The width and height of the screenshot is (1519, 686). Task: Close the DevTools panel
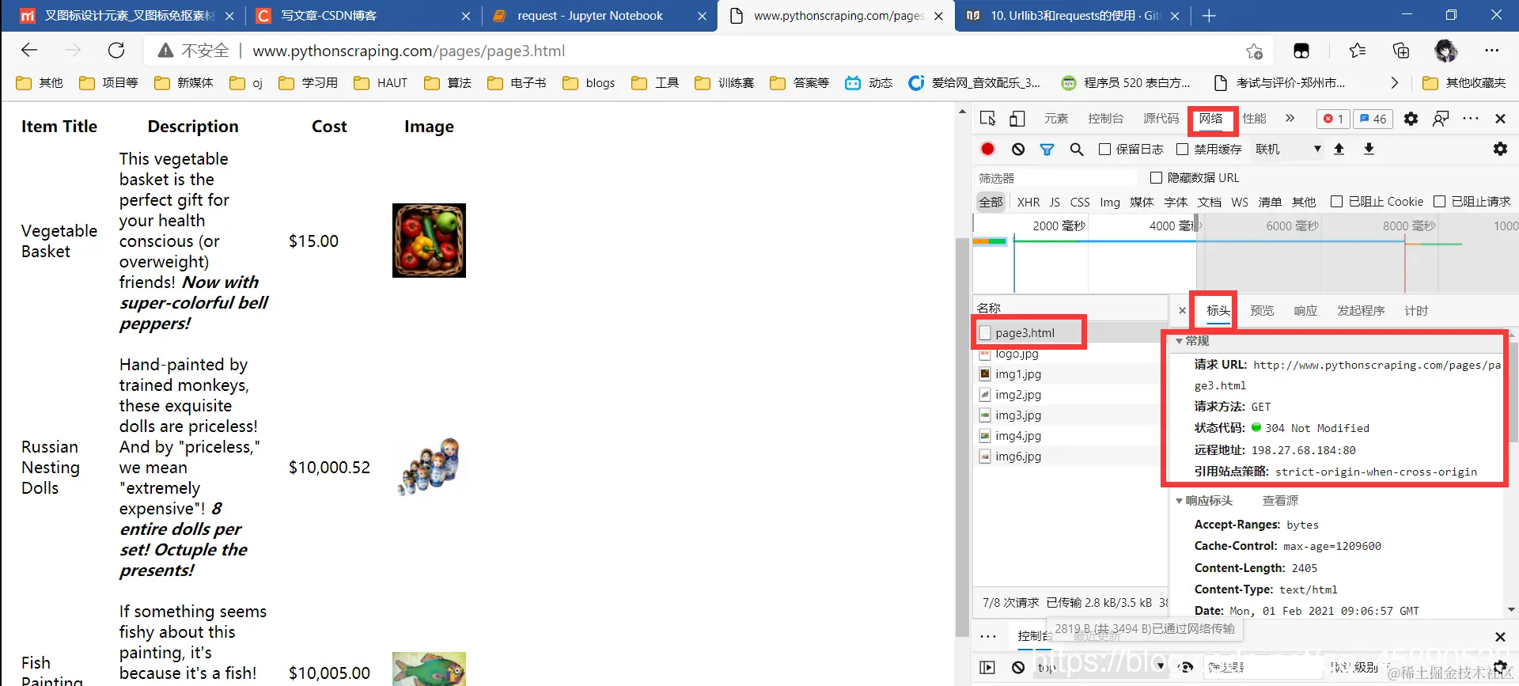click(1500, 119)
